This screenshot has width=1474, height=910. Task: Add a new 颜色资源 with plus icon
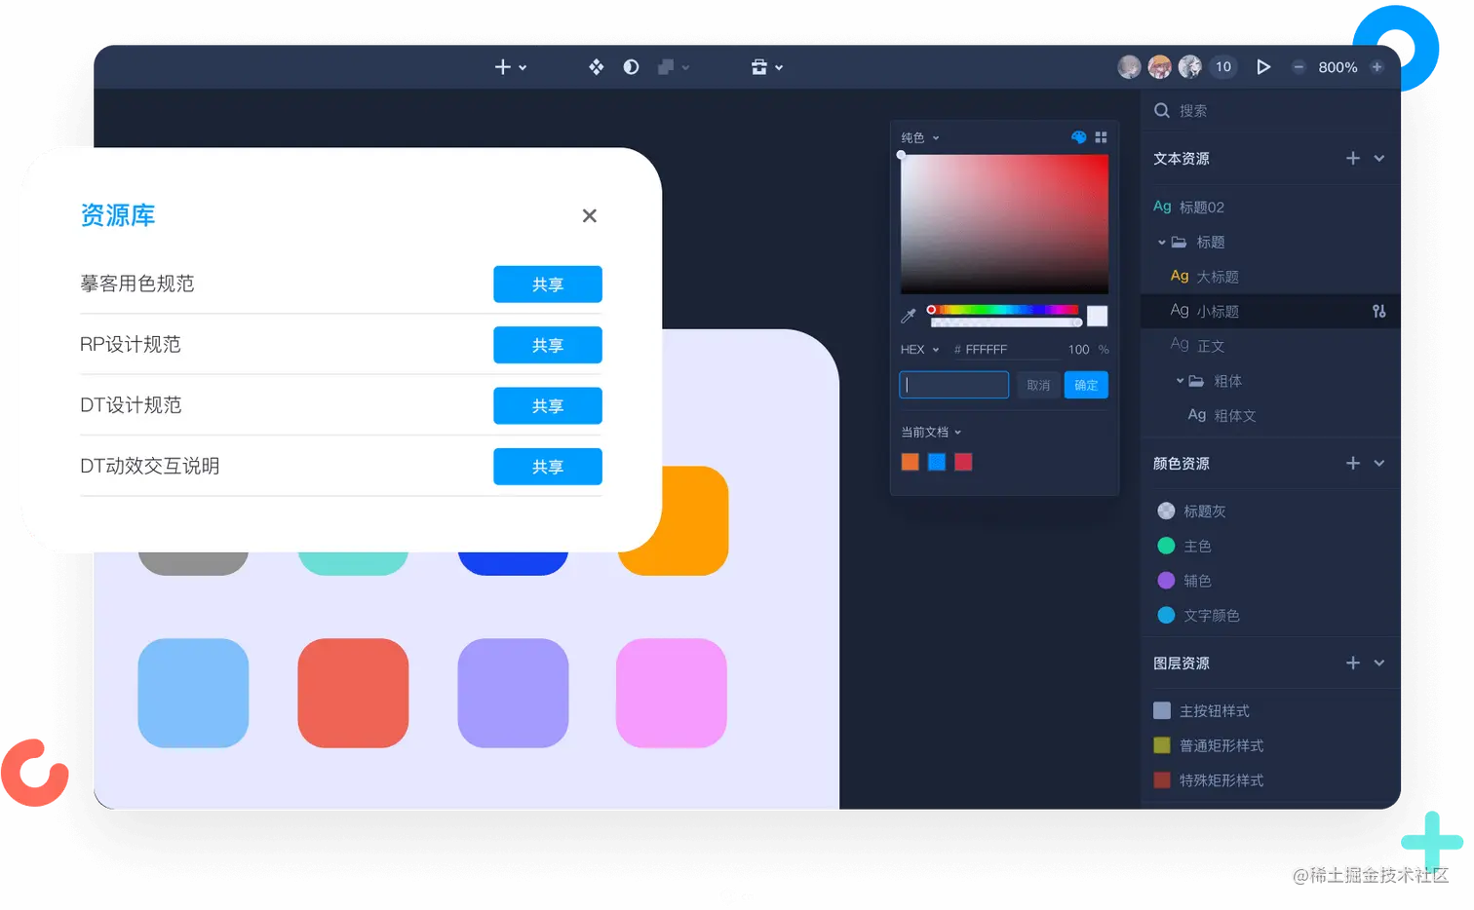click(x=1353, y=463)
